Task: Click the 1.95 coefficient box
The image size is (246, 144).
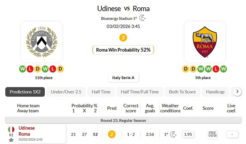Action: (188, 134)
